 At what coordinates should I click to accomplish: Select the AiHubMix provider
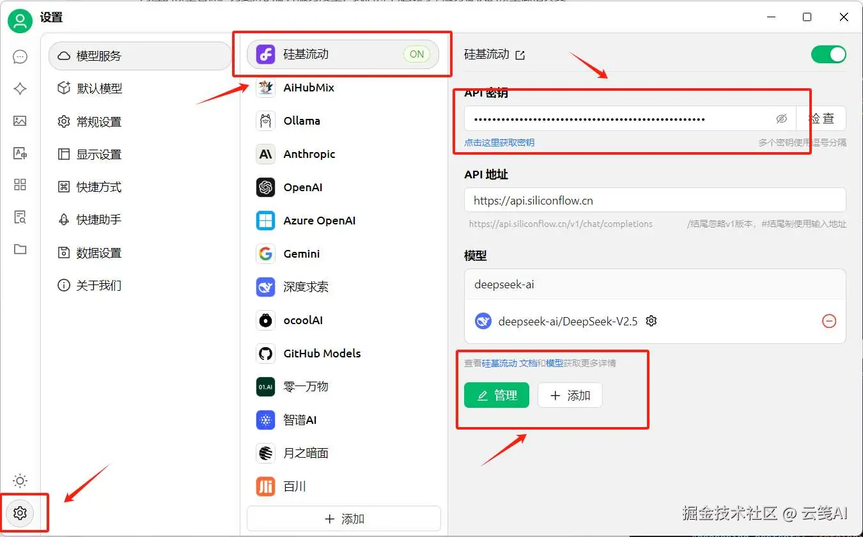(344, 88)
